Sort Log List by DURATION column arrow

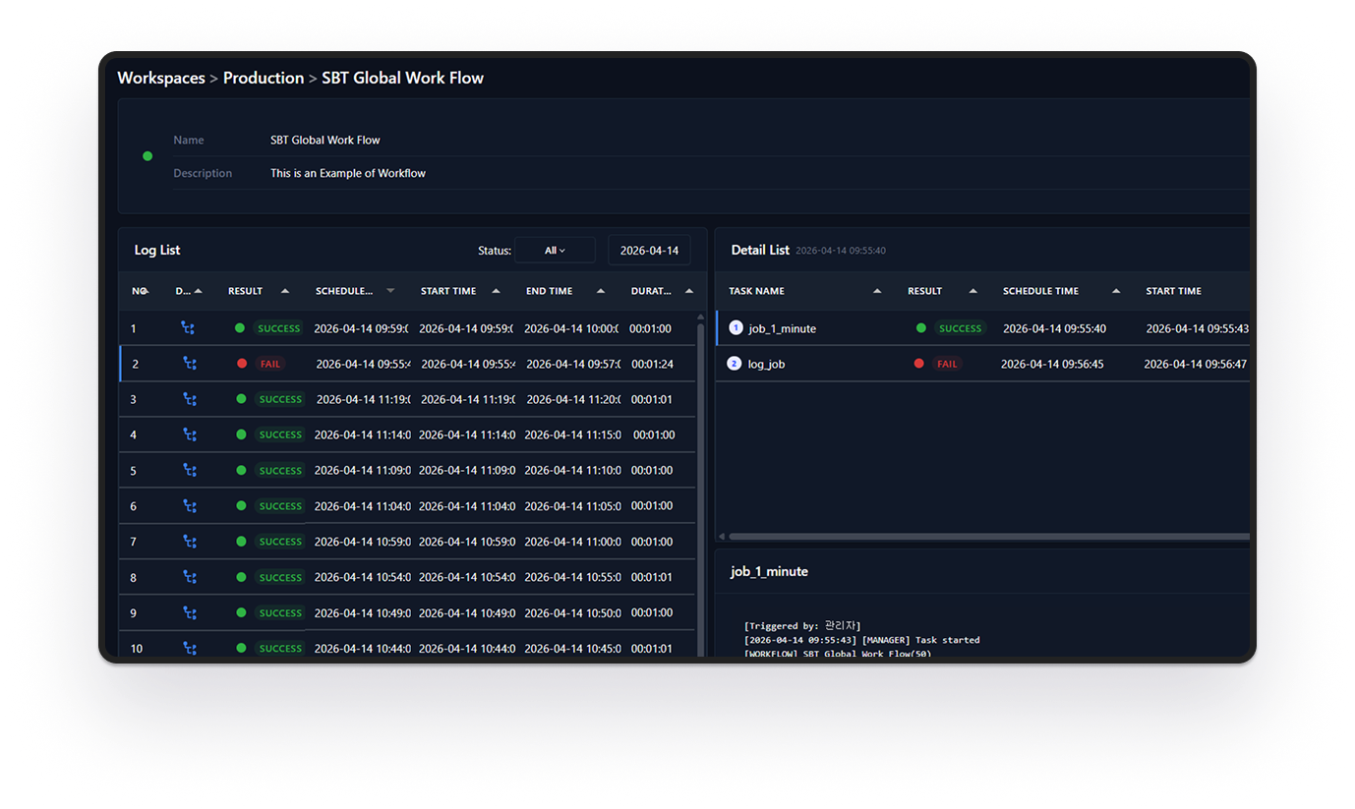pyautogui.click(x=689, y=291)
